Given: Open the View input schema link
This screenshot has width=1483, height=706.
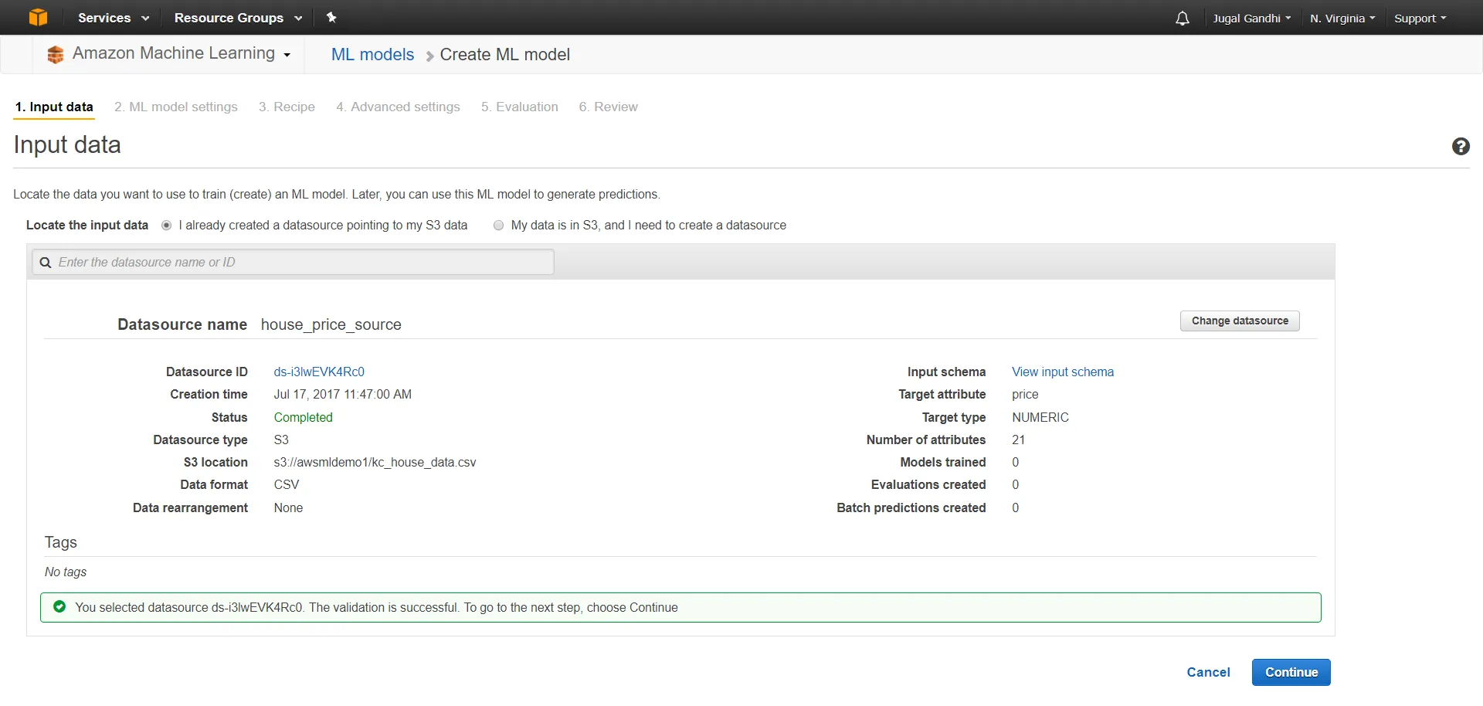Looking at the screenshot, I should coord(1063,372).
